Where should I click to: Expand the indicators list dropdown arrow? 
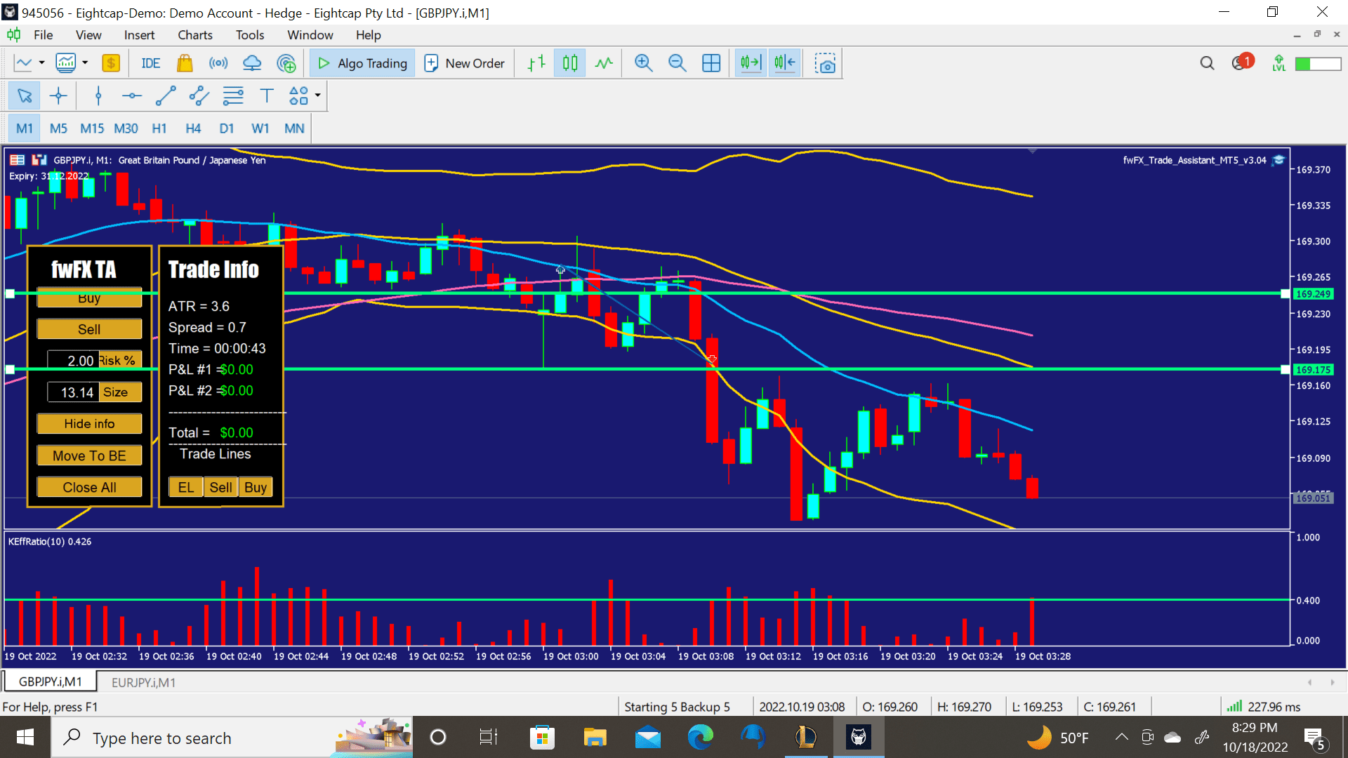(85, 63)
